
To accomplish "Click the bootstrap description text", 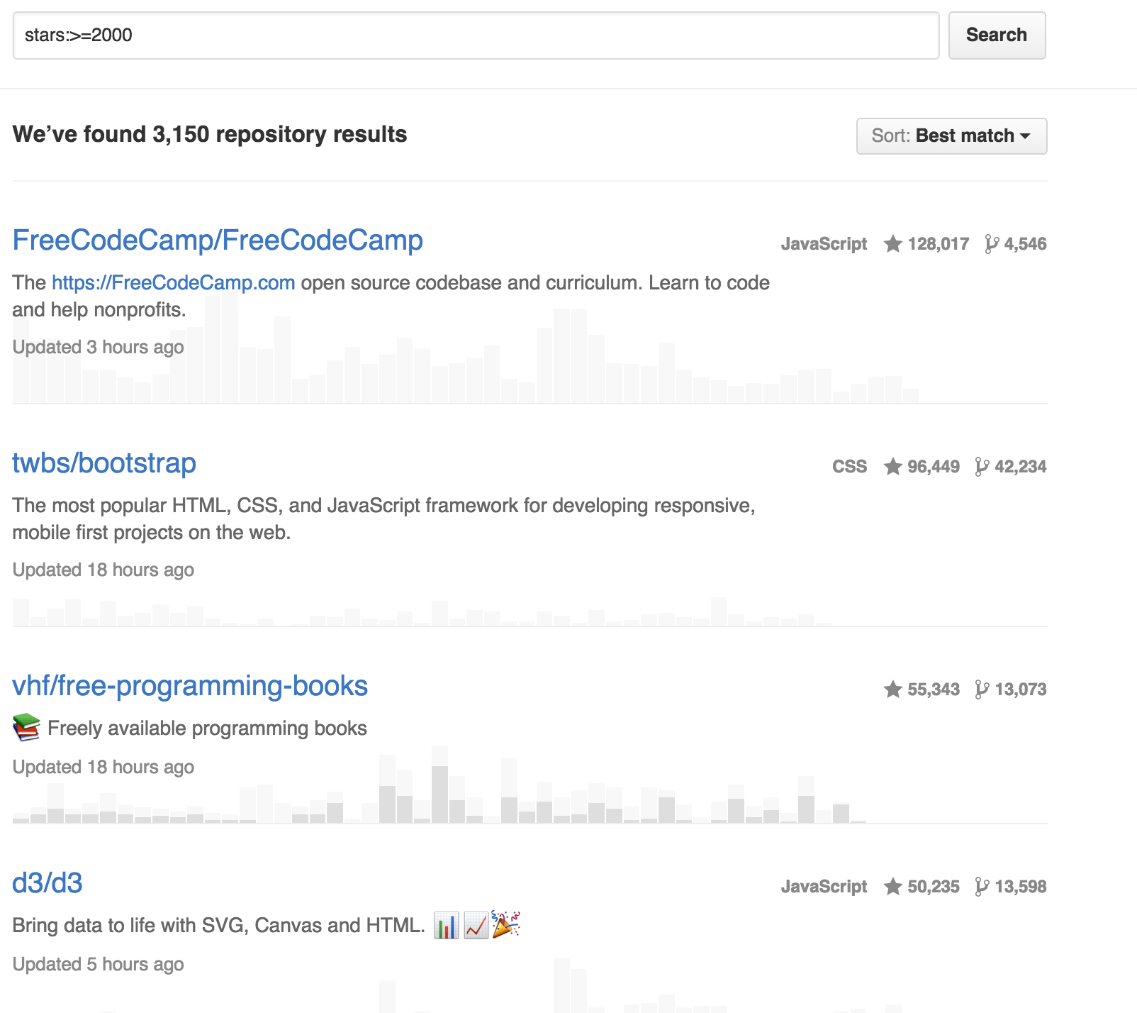I will point(383,519).
